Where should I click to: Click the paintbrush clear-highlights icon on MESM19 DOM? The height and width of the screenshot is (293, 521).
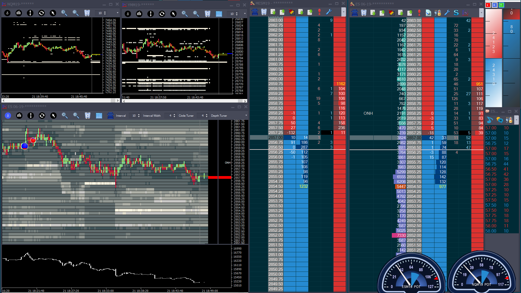coord(292,12)
